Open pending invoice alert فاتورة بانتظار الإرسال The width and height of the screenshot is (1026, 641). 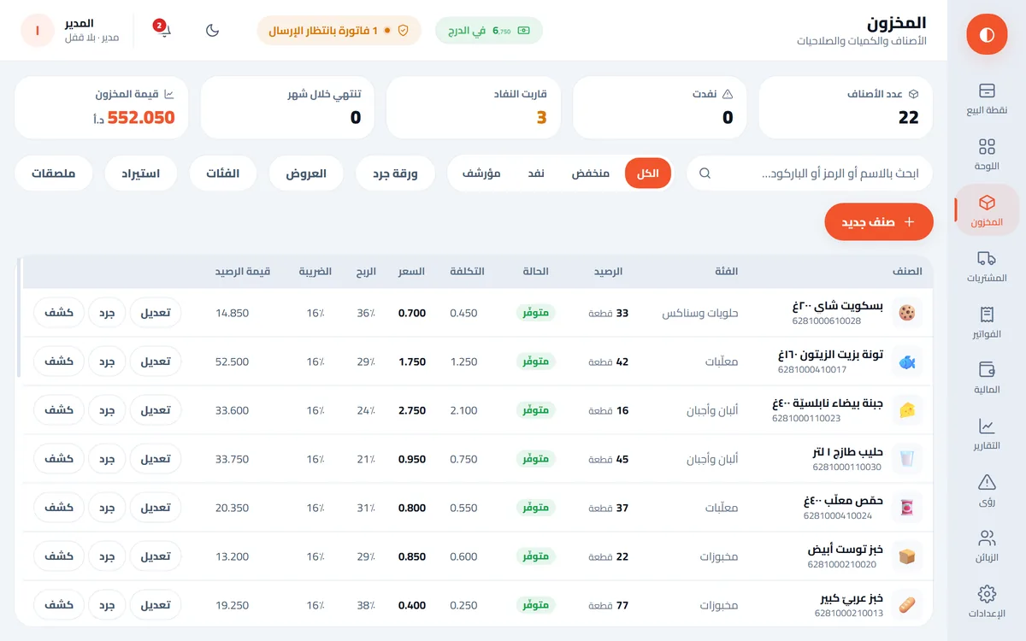coord(339,30)
